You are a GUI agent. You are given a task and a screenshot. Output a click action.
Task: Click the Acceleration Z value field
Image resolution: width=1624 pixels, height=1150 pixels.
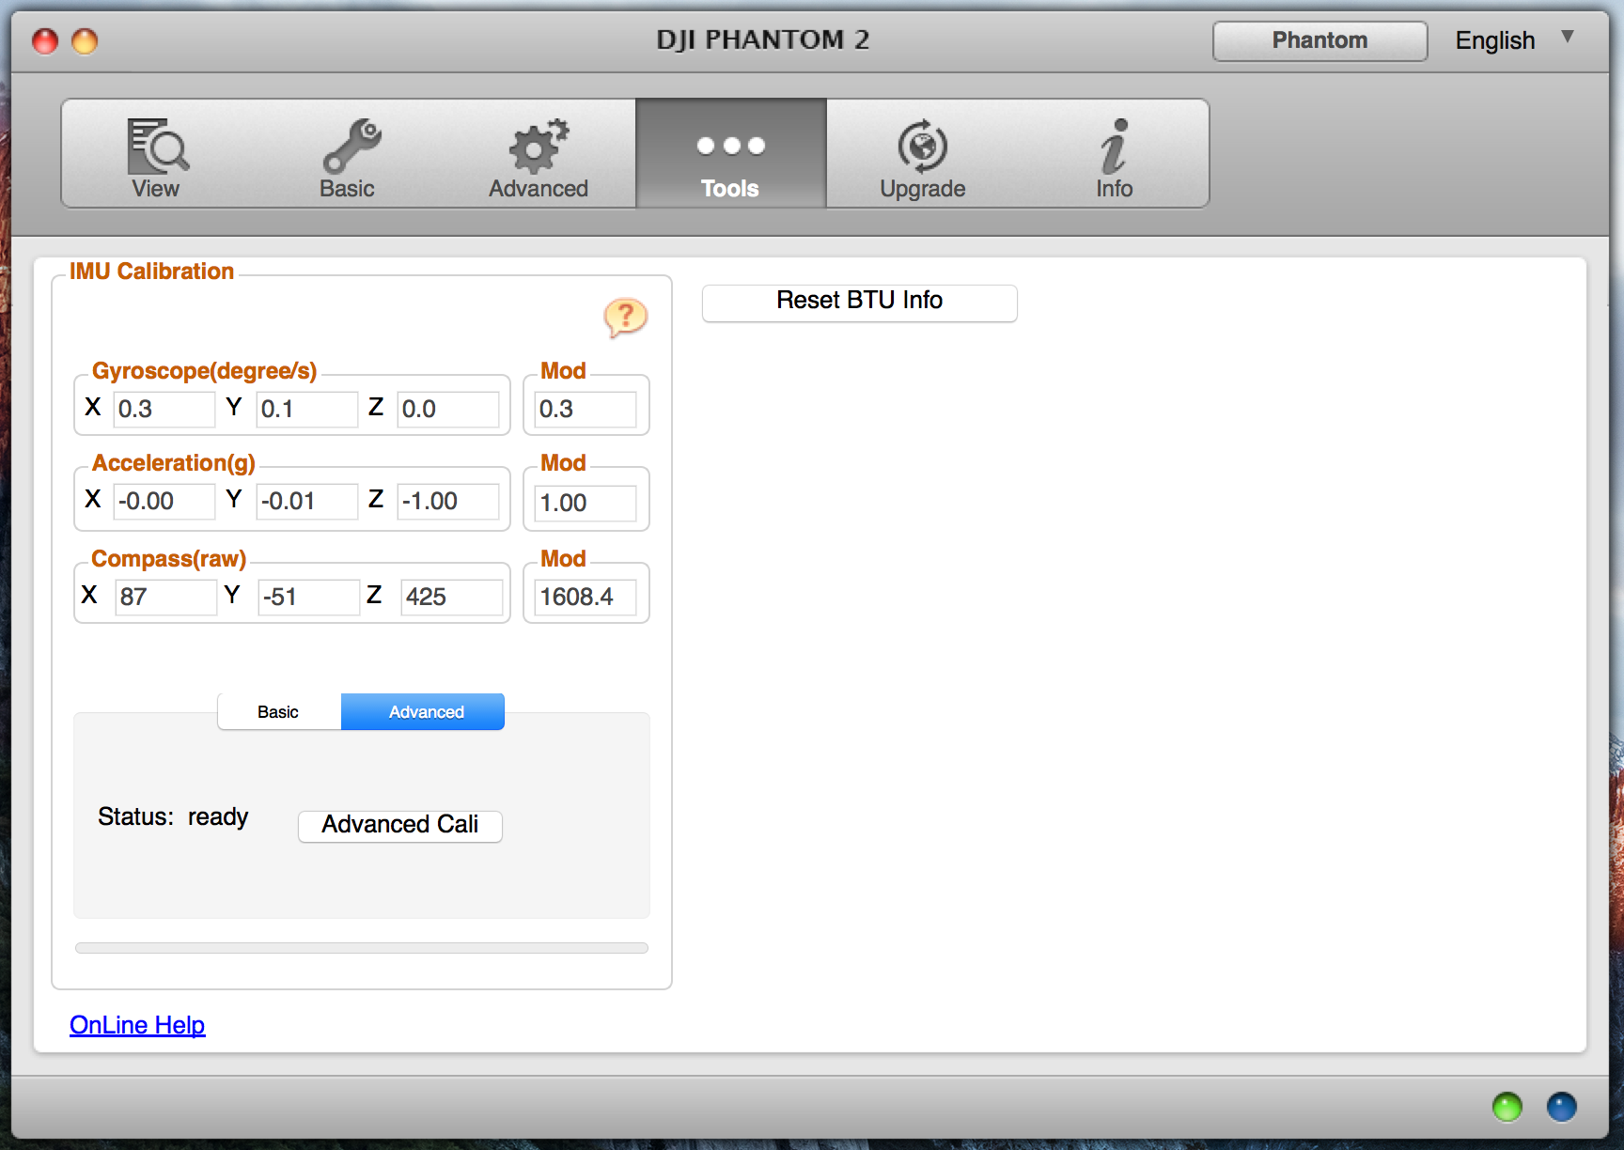448,501
